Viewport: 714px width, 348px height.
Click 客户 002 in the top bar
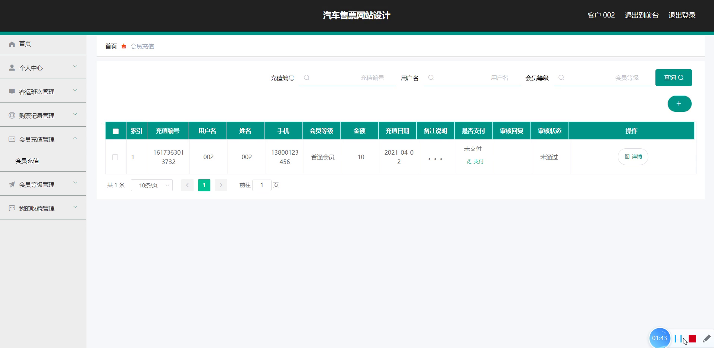pos(601,15)
